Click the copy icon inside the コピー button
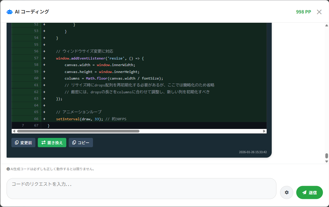This screenshot has height=207, width=329. tap(74, 142)
